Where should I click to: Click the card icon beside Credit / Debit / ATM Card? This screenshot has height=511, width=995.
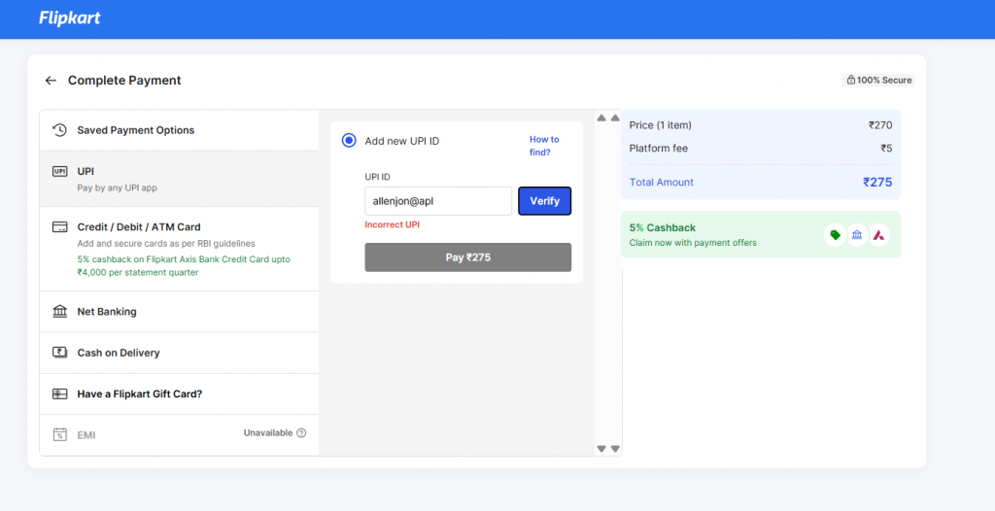coord(59,226)
